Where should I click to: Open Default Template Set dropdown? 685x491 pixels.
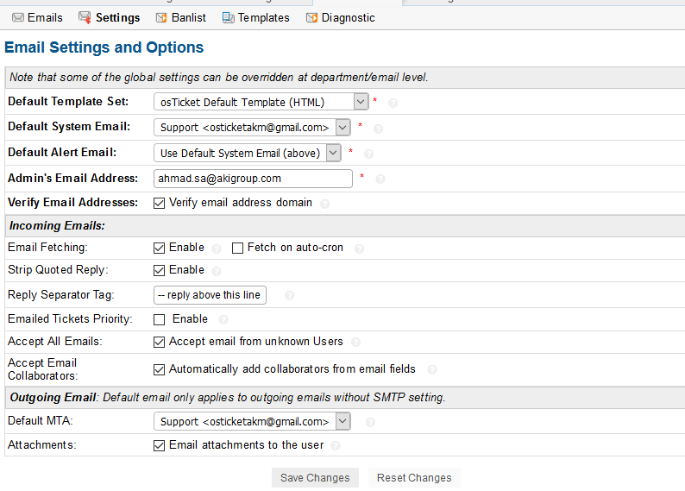(261, 102)
